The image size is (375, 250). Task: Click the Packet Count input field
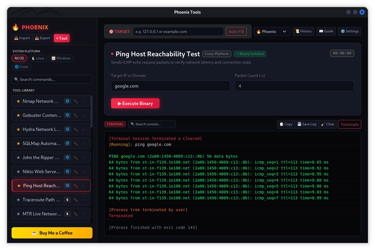294,86
